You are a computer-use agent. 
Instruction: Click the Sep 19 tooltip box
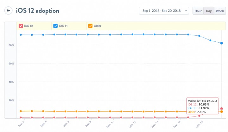pyautogui.click(x=203, y=106)
